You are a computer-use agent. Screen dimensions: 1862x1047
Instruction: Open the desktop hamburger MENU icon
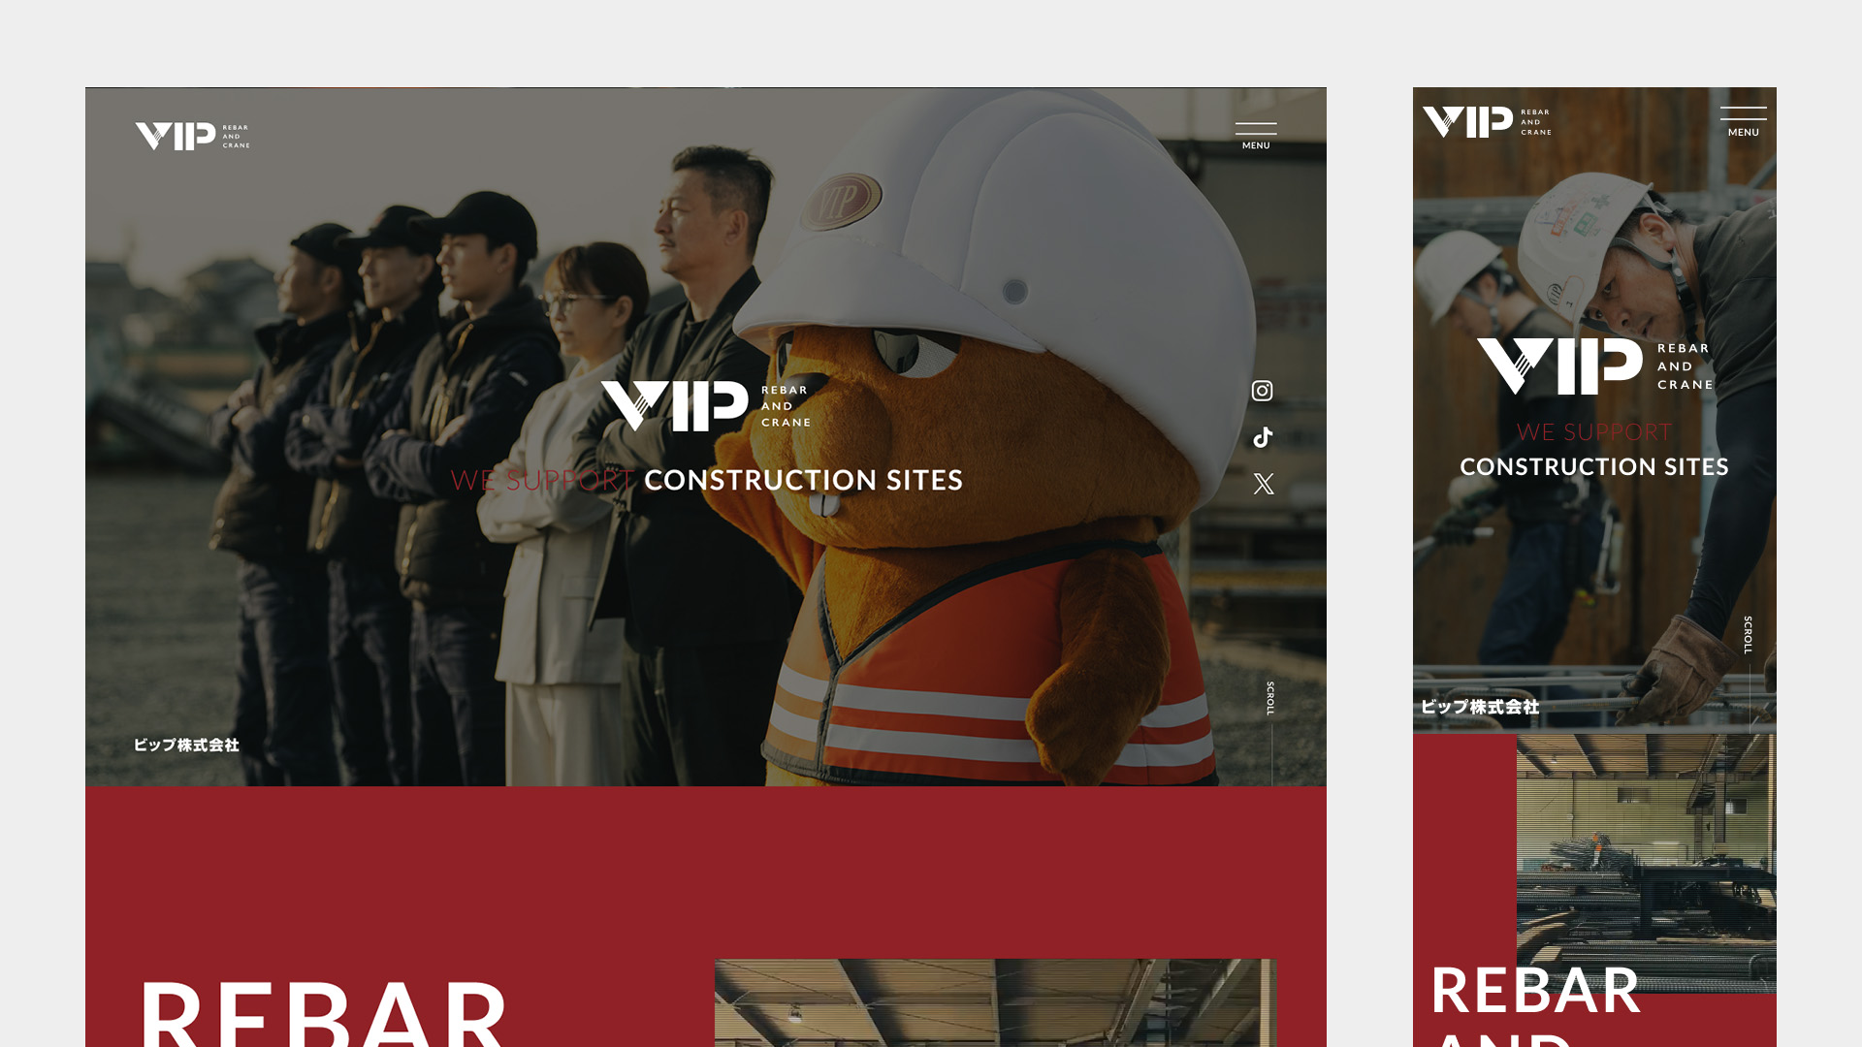pyautogui.click(x=1256, y=136)
